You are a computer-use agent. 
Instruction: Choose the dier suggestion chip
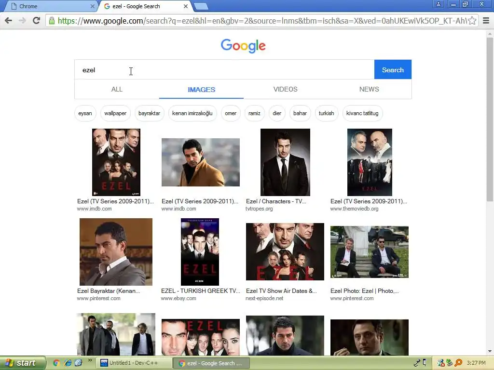click(x=277, y=113)
